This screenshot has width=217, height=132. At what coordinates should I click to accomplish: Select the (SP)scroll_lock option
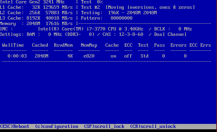pos(104,127)
